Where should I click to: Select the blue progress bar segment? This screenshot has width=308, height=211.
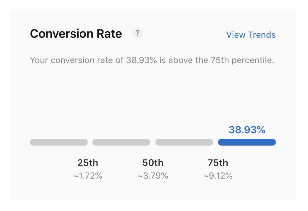247,142
